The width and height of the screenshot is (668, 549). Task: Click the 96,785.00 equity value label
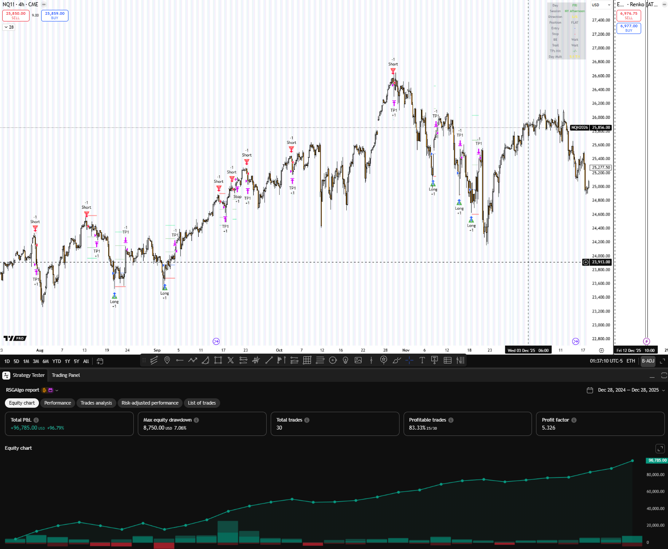pyautogui.click(x=656, y=460)
